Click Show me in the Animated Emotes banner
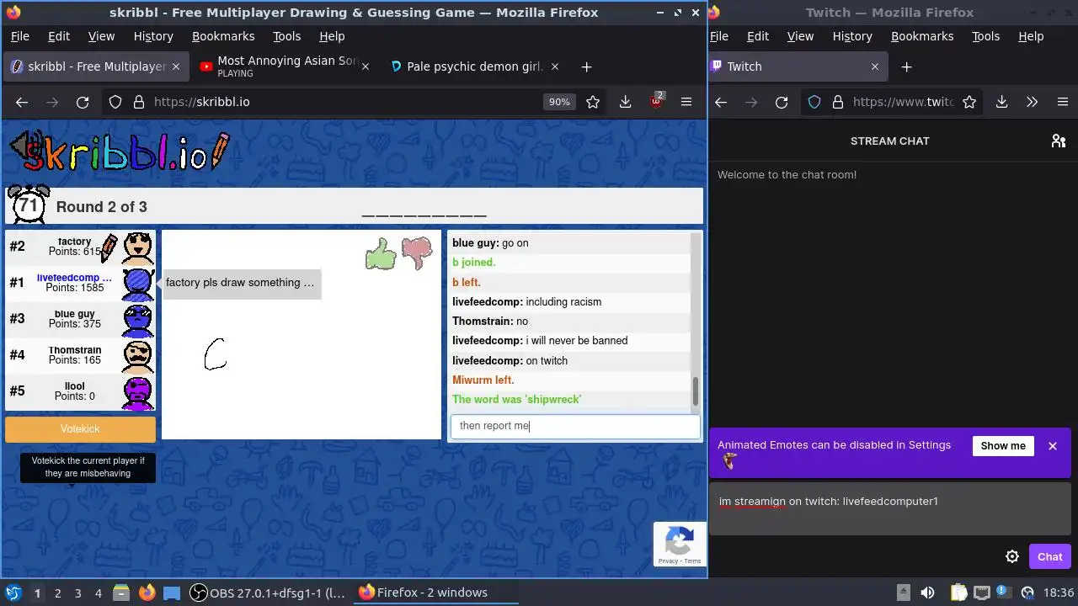The image size is (1078, 606). pos(1003,446)
